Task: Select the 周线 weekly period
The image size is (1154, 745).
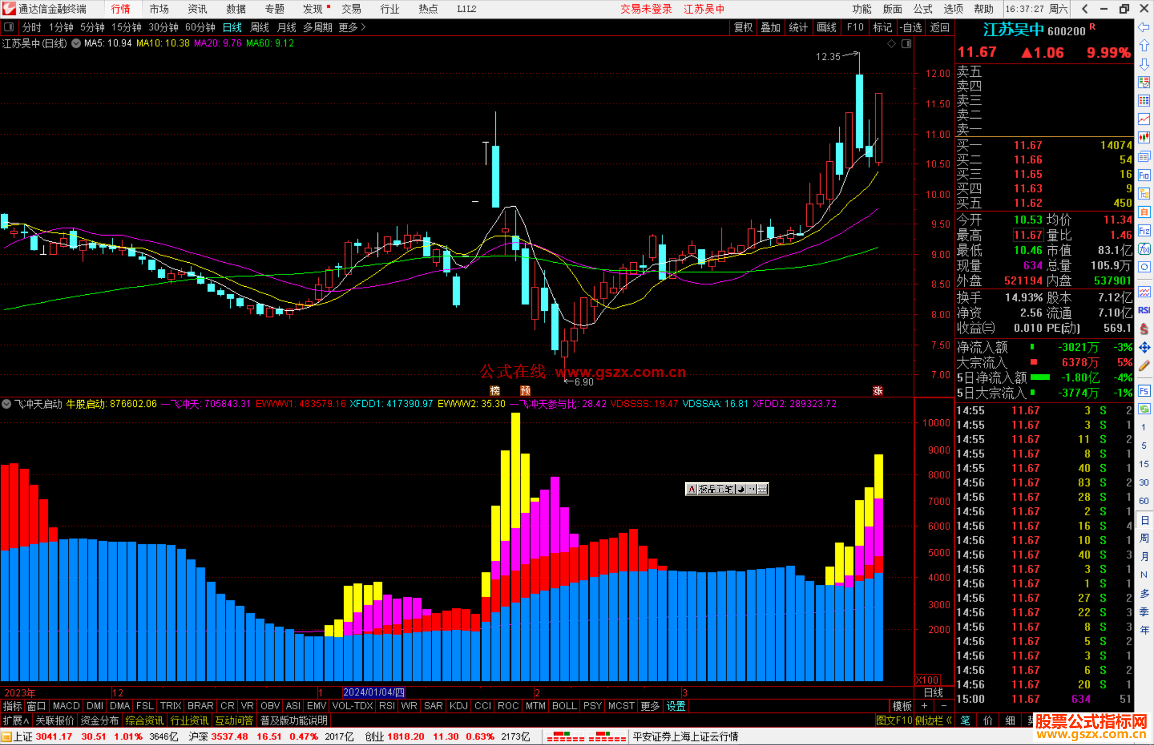Action: [x=260, y=27]
